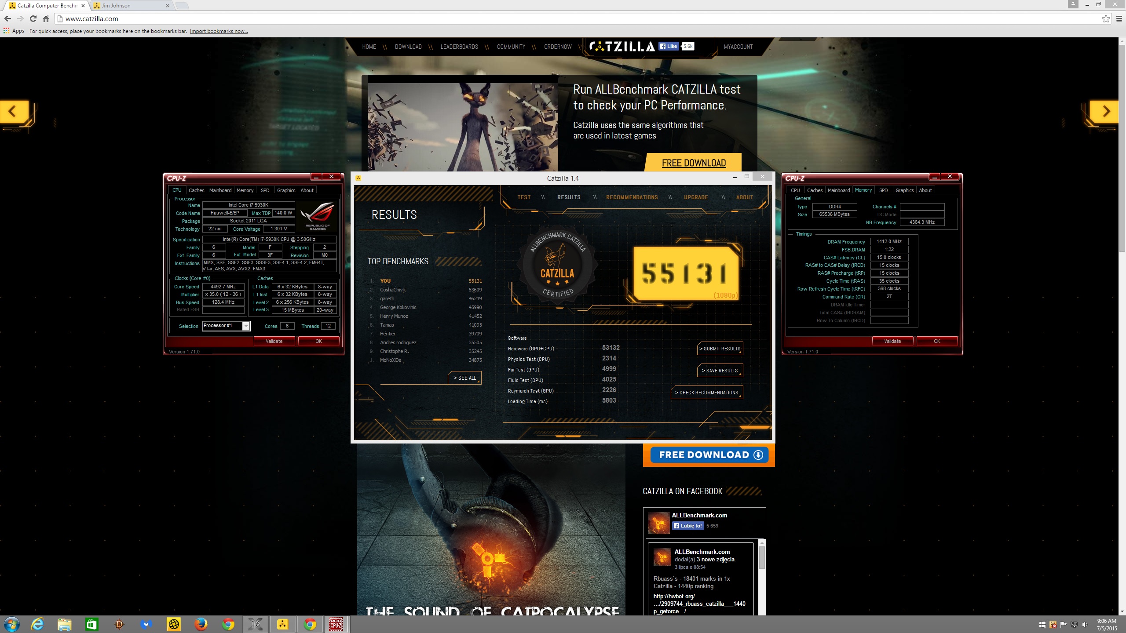Open ABOUT tab in Catzilla app
This screenshot has height=633, width=1126.
point(745,197)
